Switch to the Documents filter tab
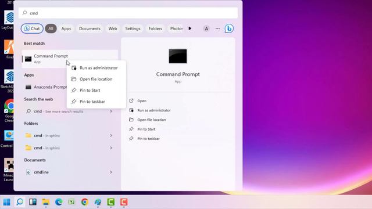The image size is (372, 209). 90,28
